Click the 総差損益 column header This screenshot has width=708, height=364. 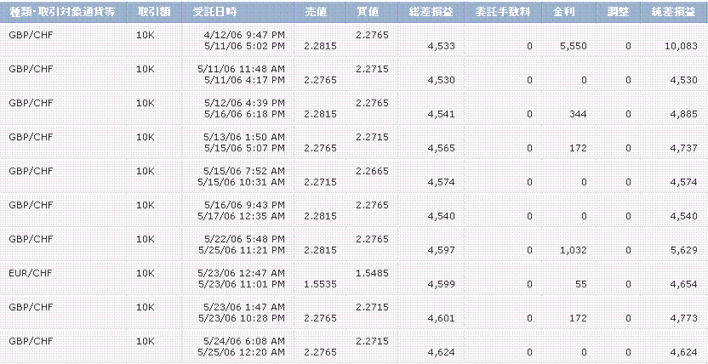[431, 14]
